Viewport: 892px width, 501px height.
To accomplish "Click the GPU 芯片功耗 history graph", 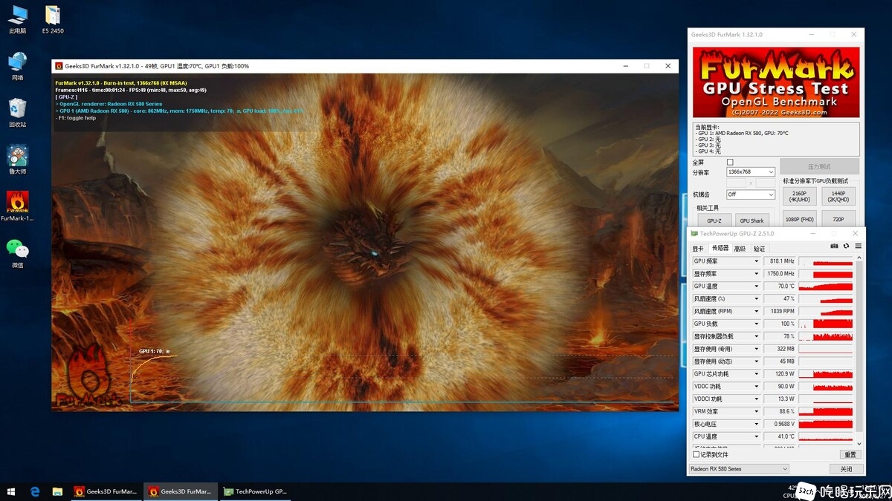I will 826,374.
